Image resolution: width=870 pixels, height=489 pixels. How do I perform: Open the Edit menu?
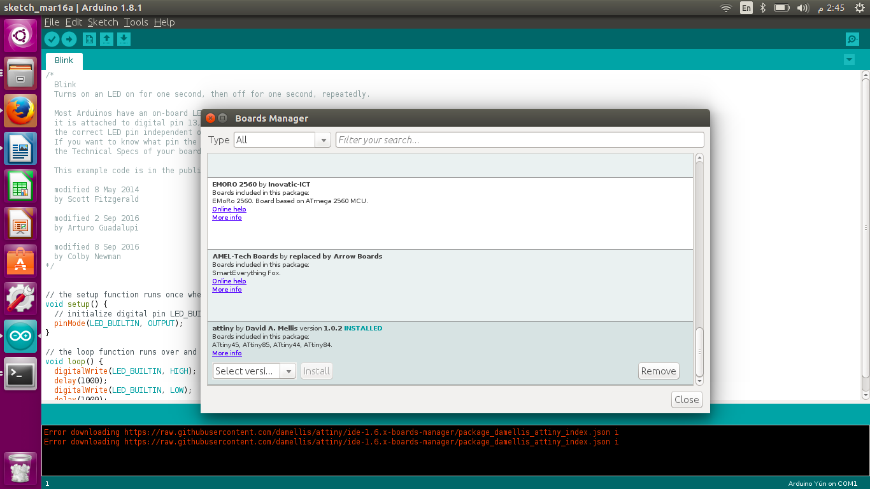pos(74,22)
